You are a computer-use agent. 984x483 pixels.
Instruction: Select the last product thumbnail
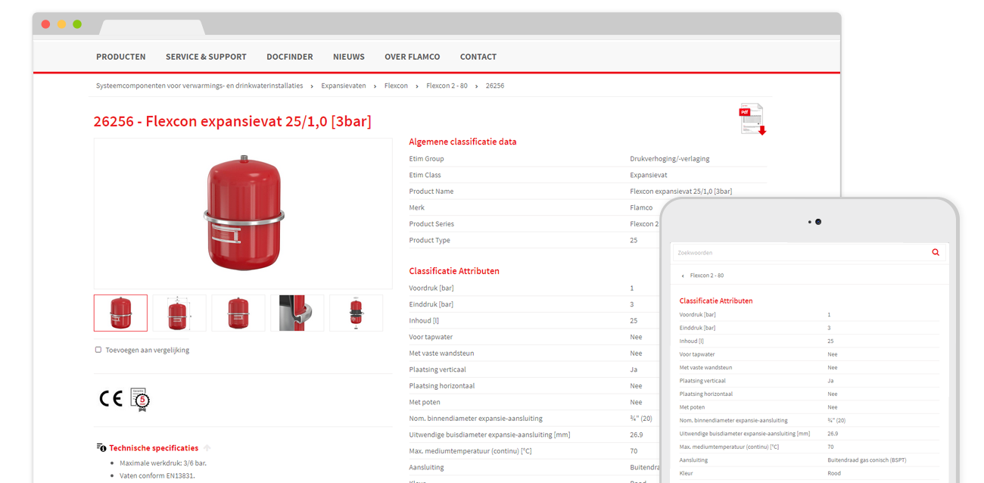pos(356,312)
